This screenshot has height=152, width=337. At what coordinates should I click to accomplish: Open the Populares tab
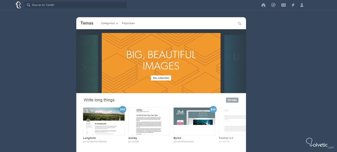click(128, 23)
